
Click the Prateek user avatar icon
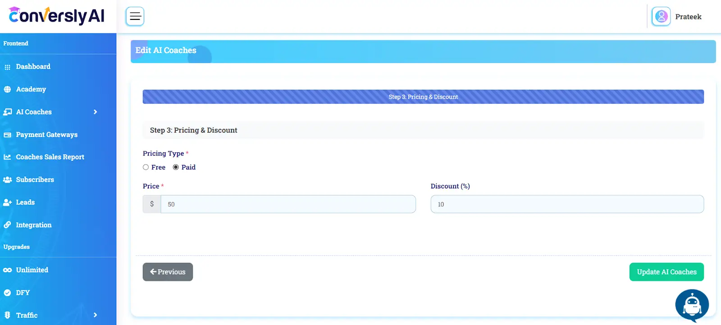[661, 17]
